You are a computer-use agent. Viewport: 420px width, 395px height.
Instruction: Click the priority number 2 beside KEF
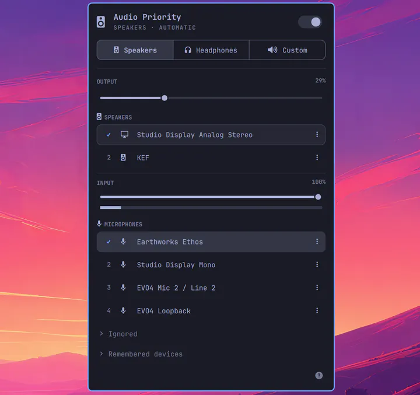pyautogui.click(x=108, y=158)
